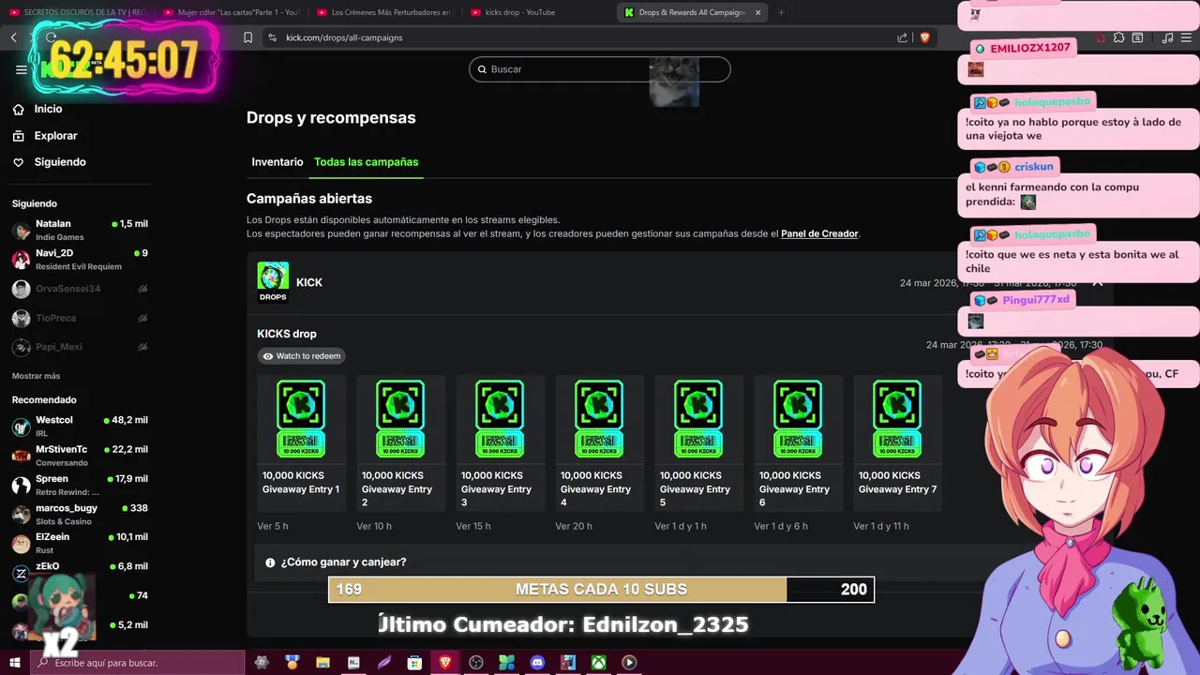Viewport: 1200px width, 675px height.
Task: Open Natalan channel in Siguiendo list
Action: [x=80, y=230]
